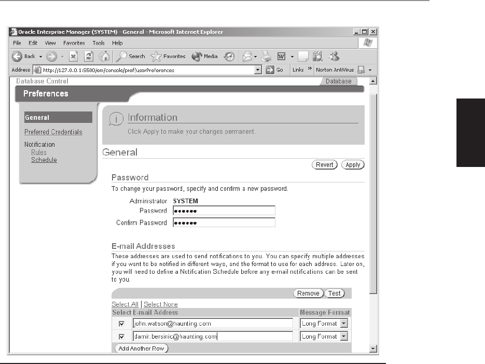
Task: Switch to the Database tab
Action: 338,81
